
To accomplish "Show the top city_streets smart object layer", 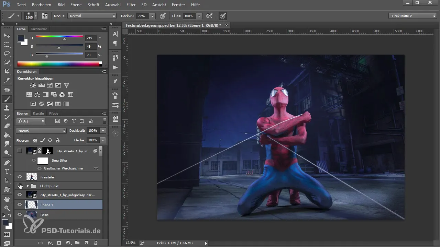I will pyautogui.click(x=20, y=151).
